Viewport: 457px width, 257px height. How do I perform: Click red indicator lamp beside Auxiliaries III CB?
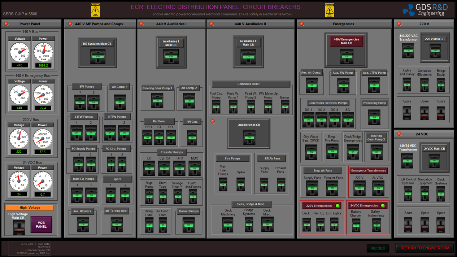(x=213, y=122)
